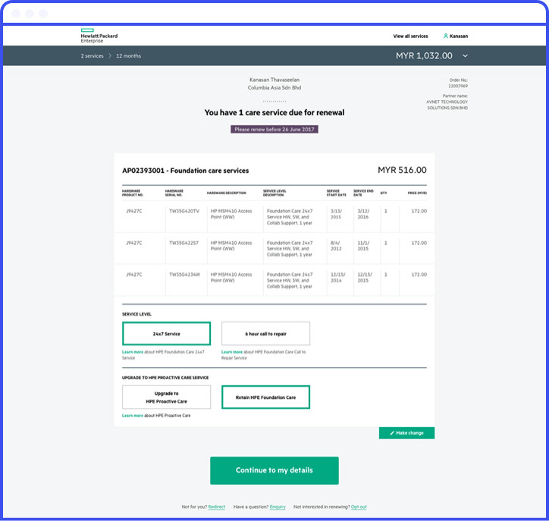
Task: Click AP02393001 - Foundation care services heading
Action: 185,171
